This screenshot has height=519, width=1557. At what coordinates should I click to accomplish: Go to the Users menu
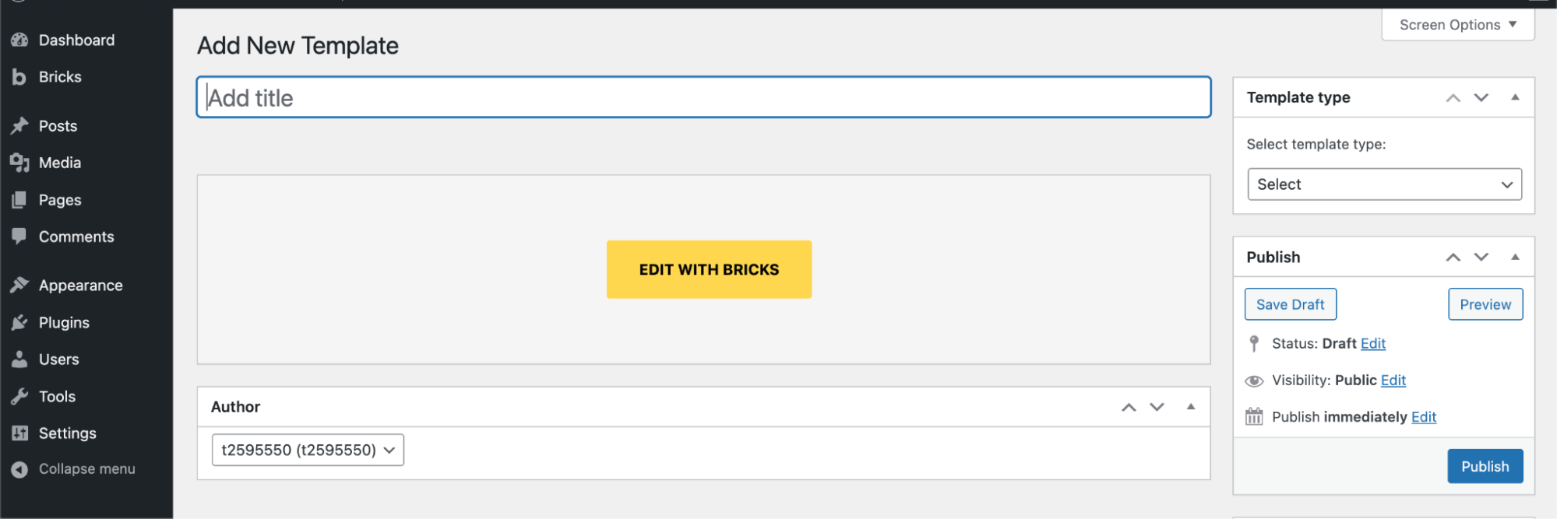(x=59, y=359)
